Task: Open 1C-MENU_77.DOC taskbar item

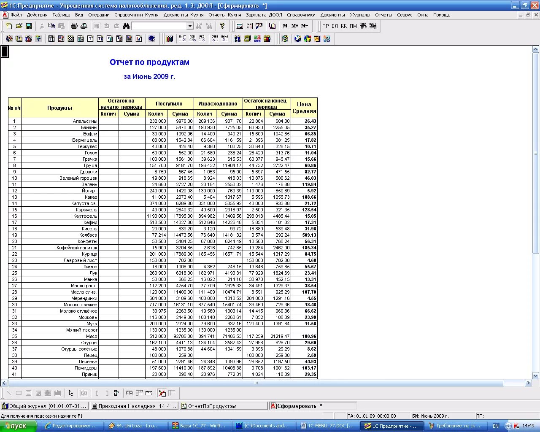Action: [327, 426]
